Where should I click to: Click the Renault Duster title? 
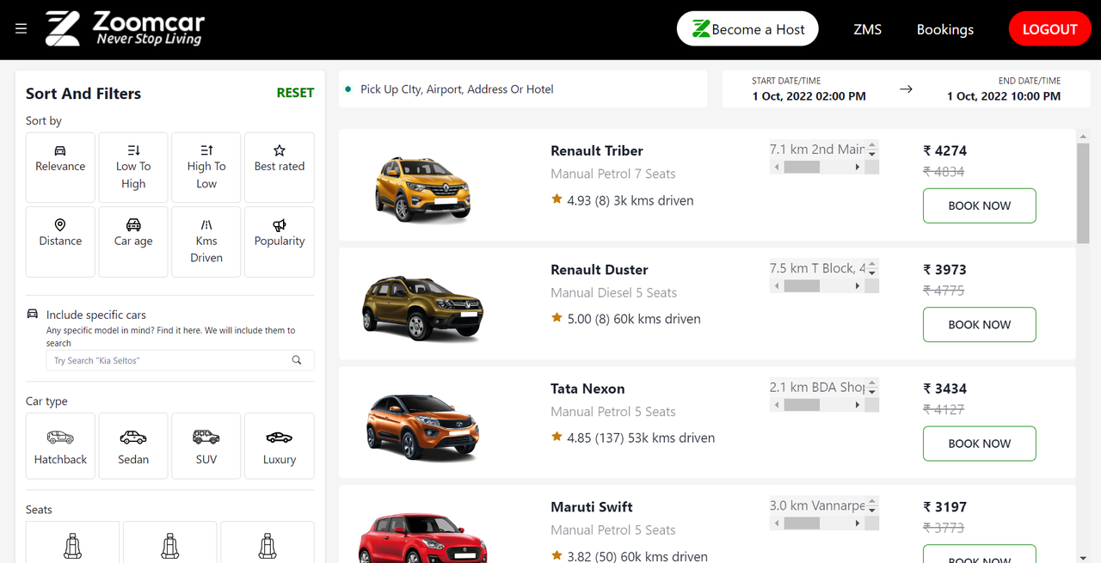tap(600, 269)
